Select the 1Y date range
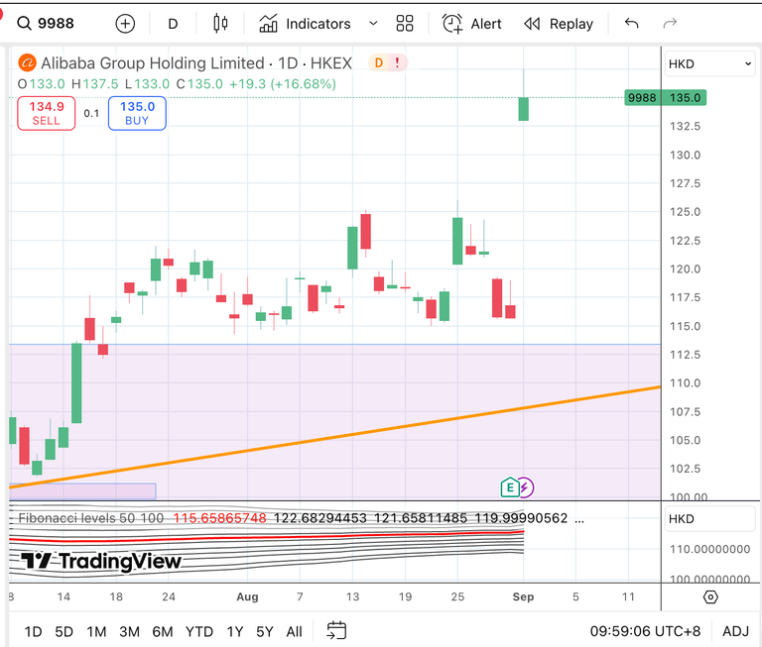Screen dimensions: 762x647 [x=235, y=631]
